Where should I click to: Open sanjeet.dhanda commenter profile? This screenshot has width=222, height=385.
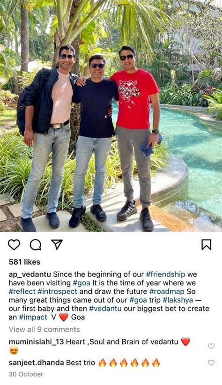point(37,363)
